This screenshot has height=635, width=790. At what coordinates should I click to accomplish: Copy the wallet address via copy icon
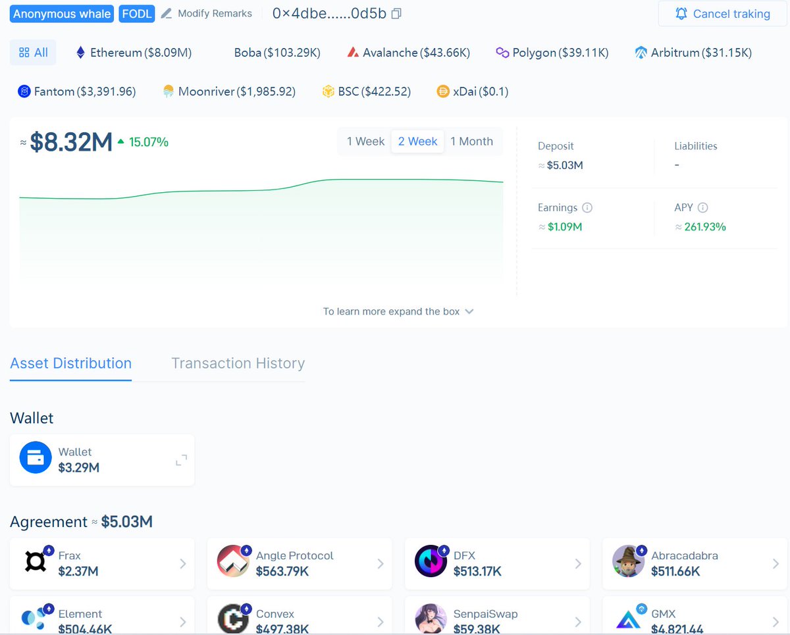pos(396,13)
